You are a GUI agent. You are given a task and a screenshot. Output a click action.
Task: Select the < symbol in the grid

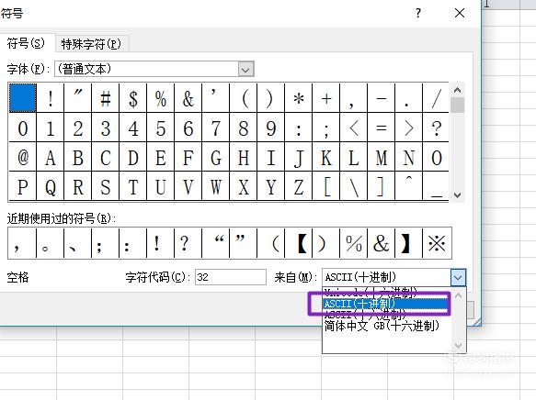tap(354, 128)
